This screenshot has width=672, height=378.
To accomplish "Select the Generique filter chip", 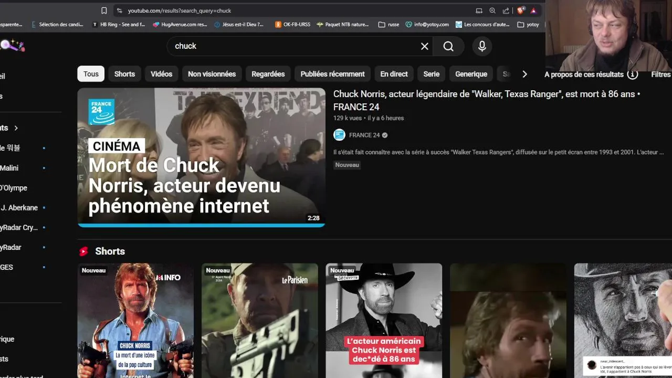I will tap(471, 74).
